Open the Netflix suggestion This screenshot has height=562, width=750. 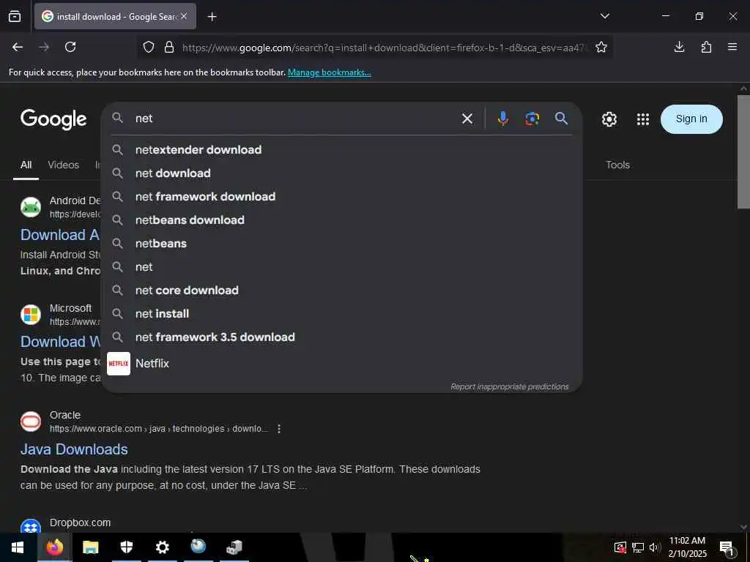[342, 363]
